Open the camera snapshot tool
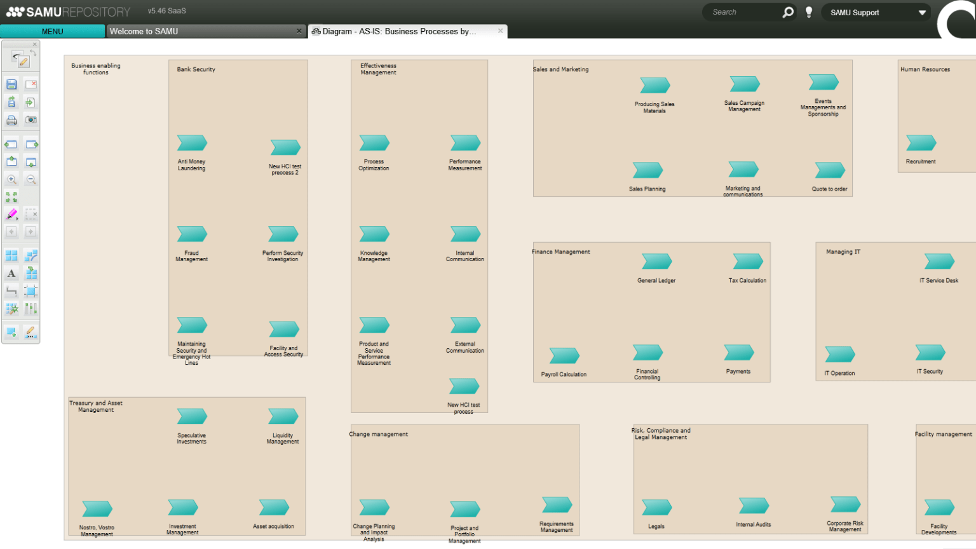 coord(30,120)
